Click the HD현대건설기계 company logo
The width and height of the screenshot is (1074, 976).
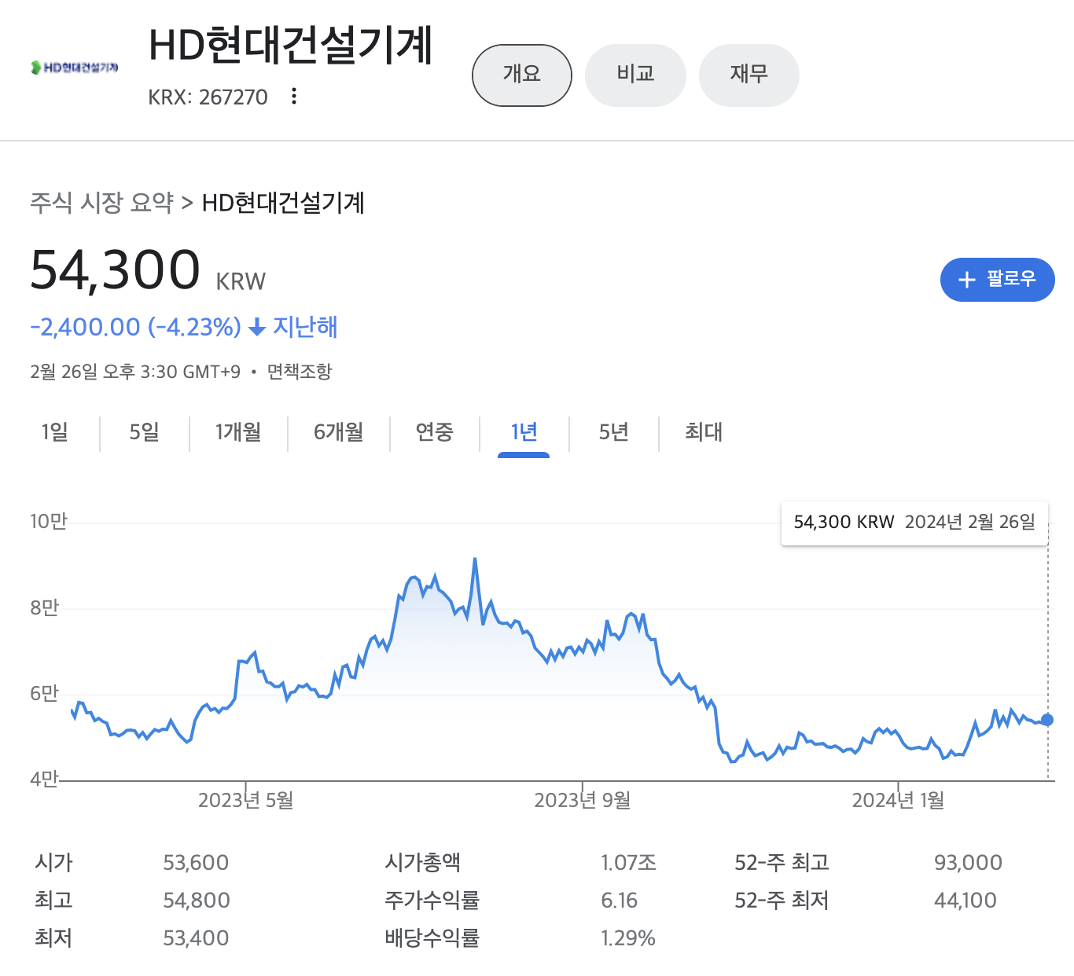pyautogui.click(x=75, y=68)
